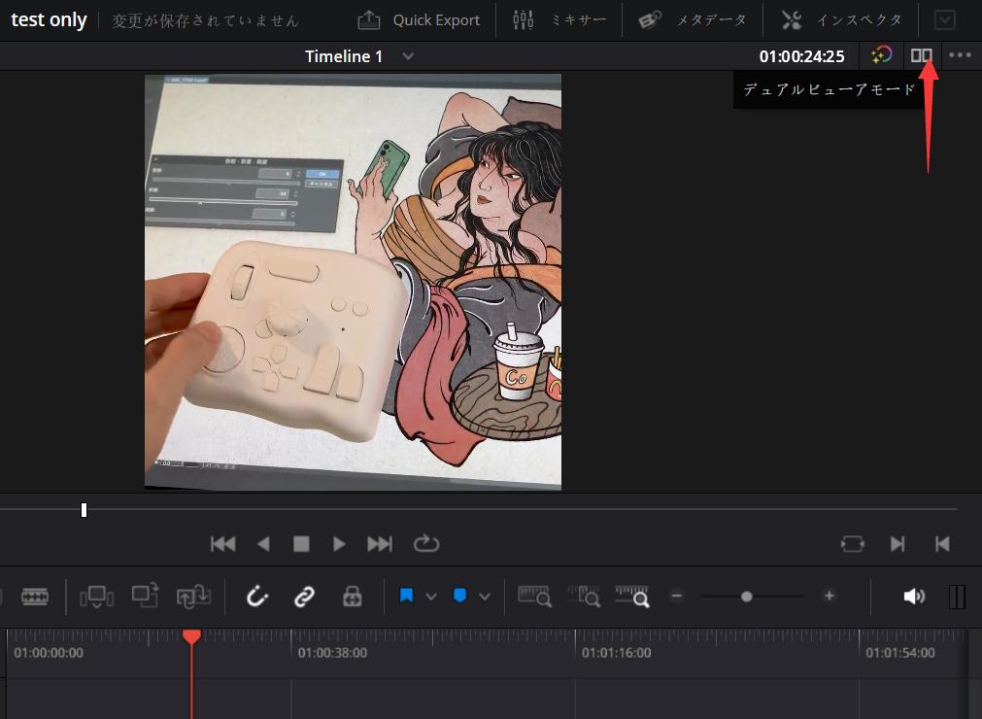The height and width of the screenshot is (719, 982).
Task: Open the flag color dropdown arrow
Action: 431,597
